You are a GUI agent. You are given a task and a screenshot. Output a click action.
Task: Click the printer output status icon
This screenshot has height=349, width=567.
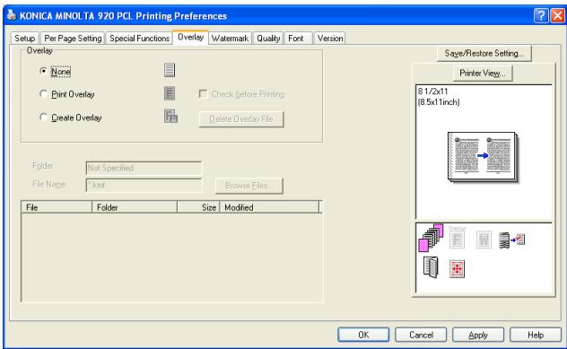(x=511, y=240)
